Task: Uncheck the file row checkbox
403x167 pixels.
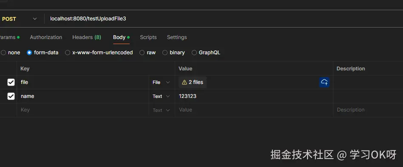Action: 11,82
